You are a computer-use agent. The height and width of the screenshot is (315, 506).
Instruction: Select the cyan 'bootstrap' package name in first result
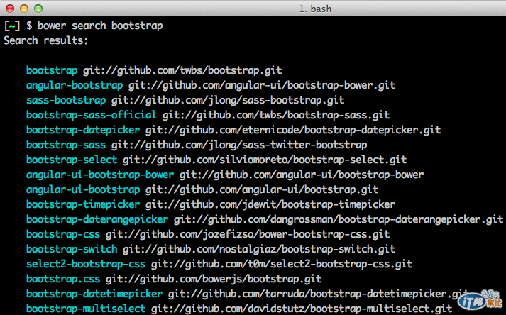tap(52, 70)
